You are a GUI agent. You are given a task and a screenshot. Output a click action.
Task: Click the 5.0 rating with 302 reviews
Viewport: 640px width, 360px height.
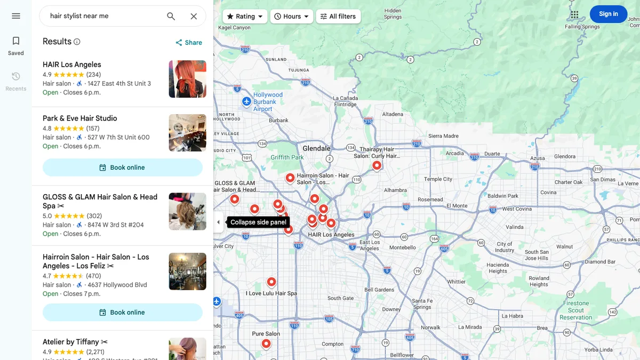pyautogui.click(x=72, y=216)
